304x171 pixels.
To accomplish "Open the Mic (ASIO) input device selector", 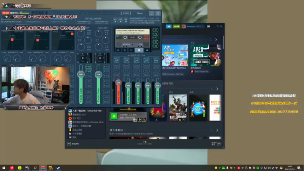I will coord(11,22).
